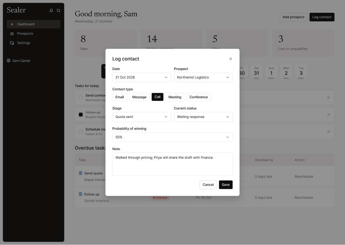Click the 'Overdue by' column header
The height and width of the screenshot is (245, 345).
264,160
